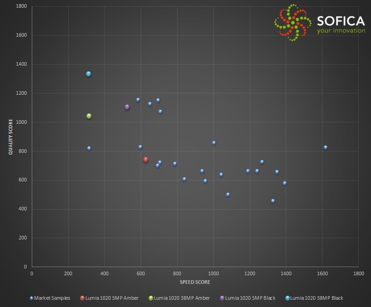Select the QUALITY SCORE axis title
The height and width of the screenshot is (307, 371).
tap(10, 136)
